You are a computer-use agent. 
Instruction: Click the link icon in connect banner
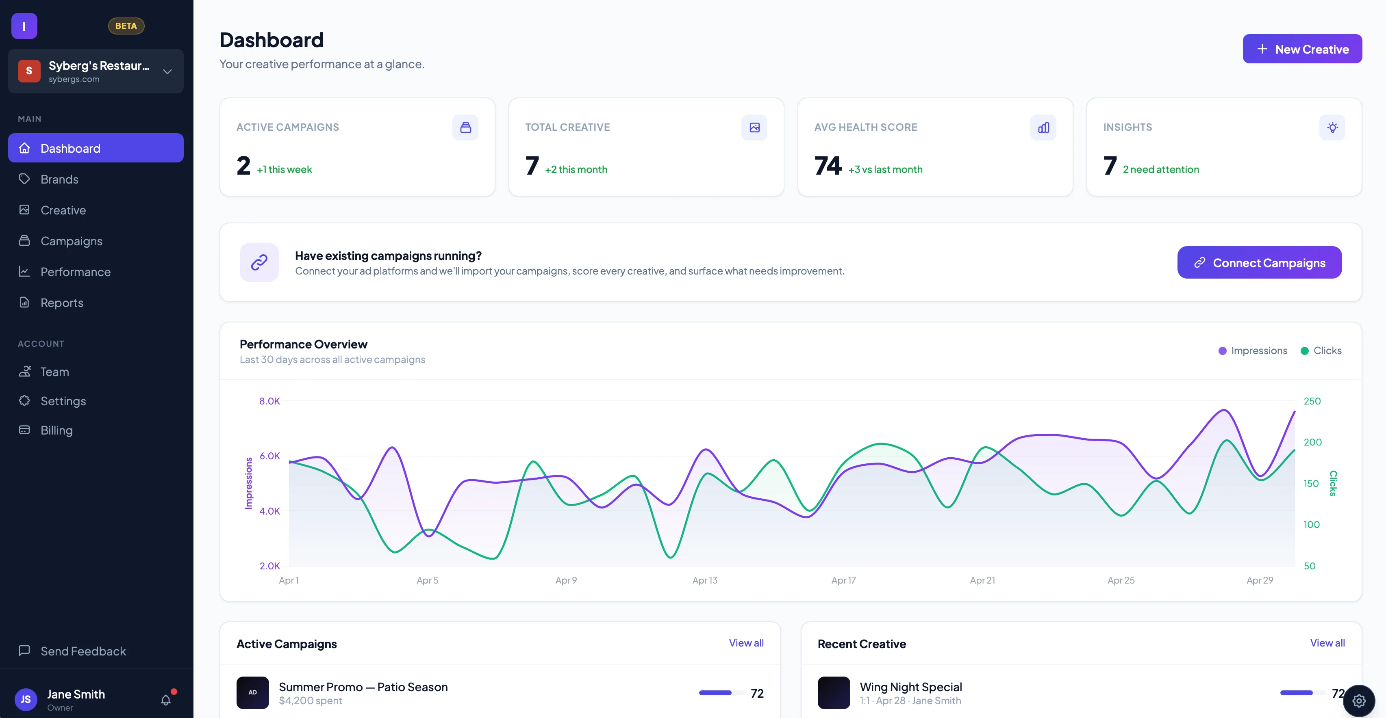(259, 262)
